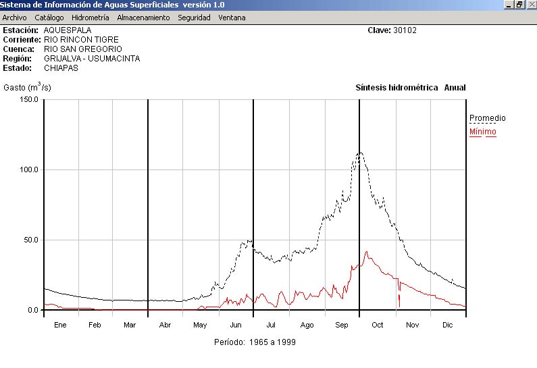The width and height of the screenshot is (537, 368).
Task: Open the Catálogo menu
Action: pos(49,18)
